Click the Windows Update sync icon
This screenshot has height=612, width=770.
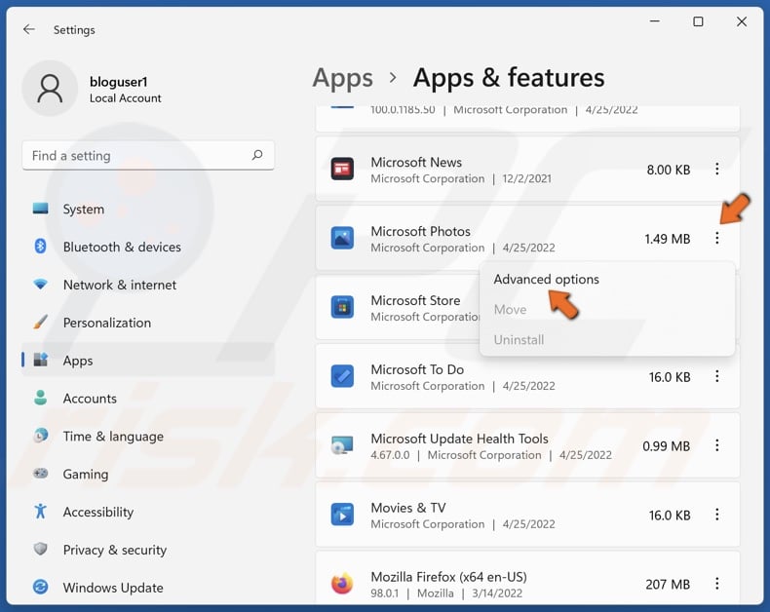(x=40, y=587)
